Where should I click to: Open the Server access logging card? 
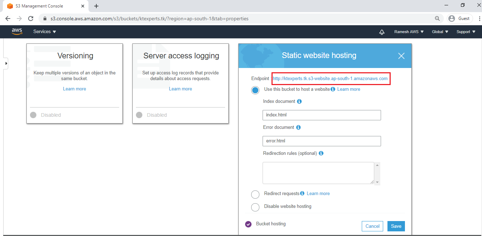click(x=181, y=84)
